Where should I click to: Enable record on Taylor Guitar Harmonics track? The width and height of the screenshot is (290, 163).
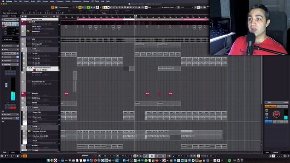tap(34, 70)
